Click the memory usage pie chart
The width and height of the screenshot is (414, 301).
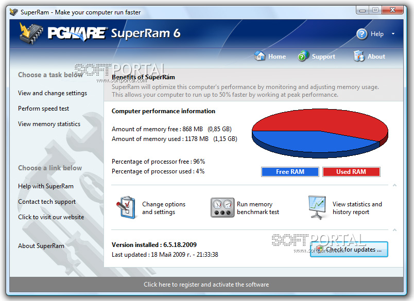(320, 133)
